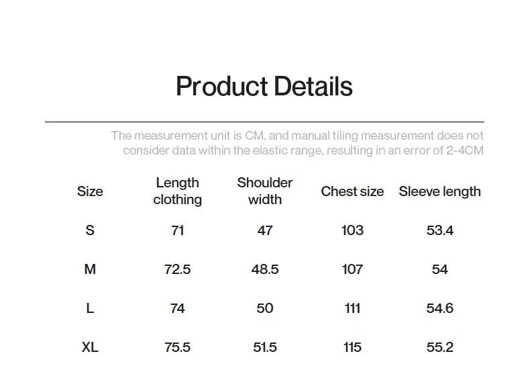
Task: Click the measurement unit disclaimer text
Action: click(x=297, y=143)
